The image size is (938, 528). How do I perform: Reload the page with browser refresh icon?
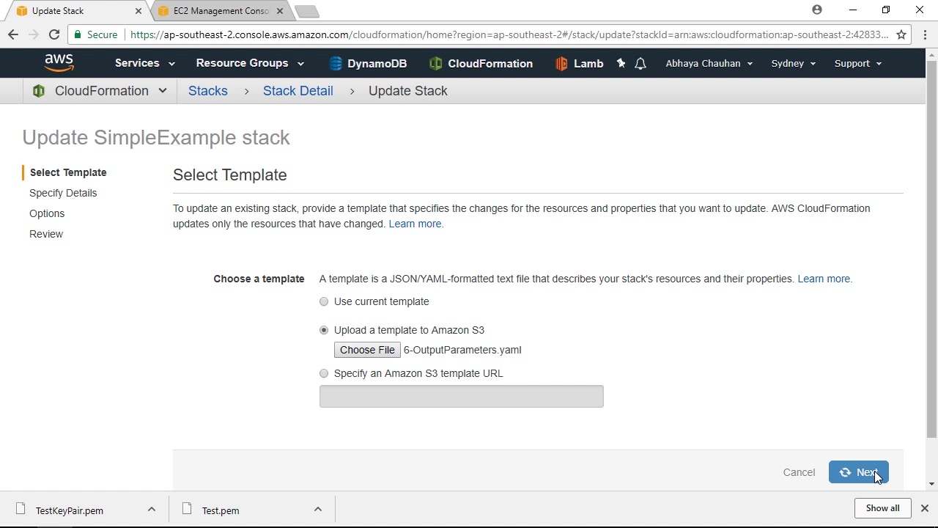pyautogui.click(x=54, y=34)
